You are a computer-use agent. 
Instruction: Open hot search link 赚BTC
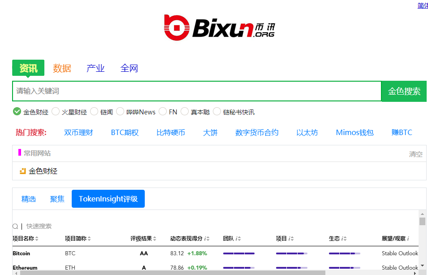click(x=402, y=133)
